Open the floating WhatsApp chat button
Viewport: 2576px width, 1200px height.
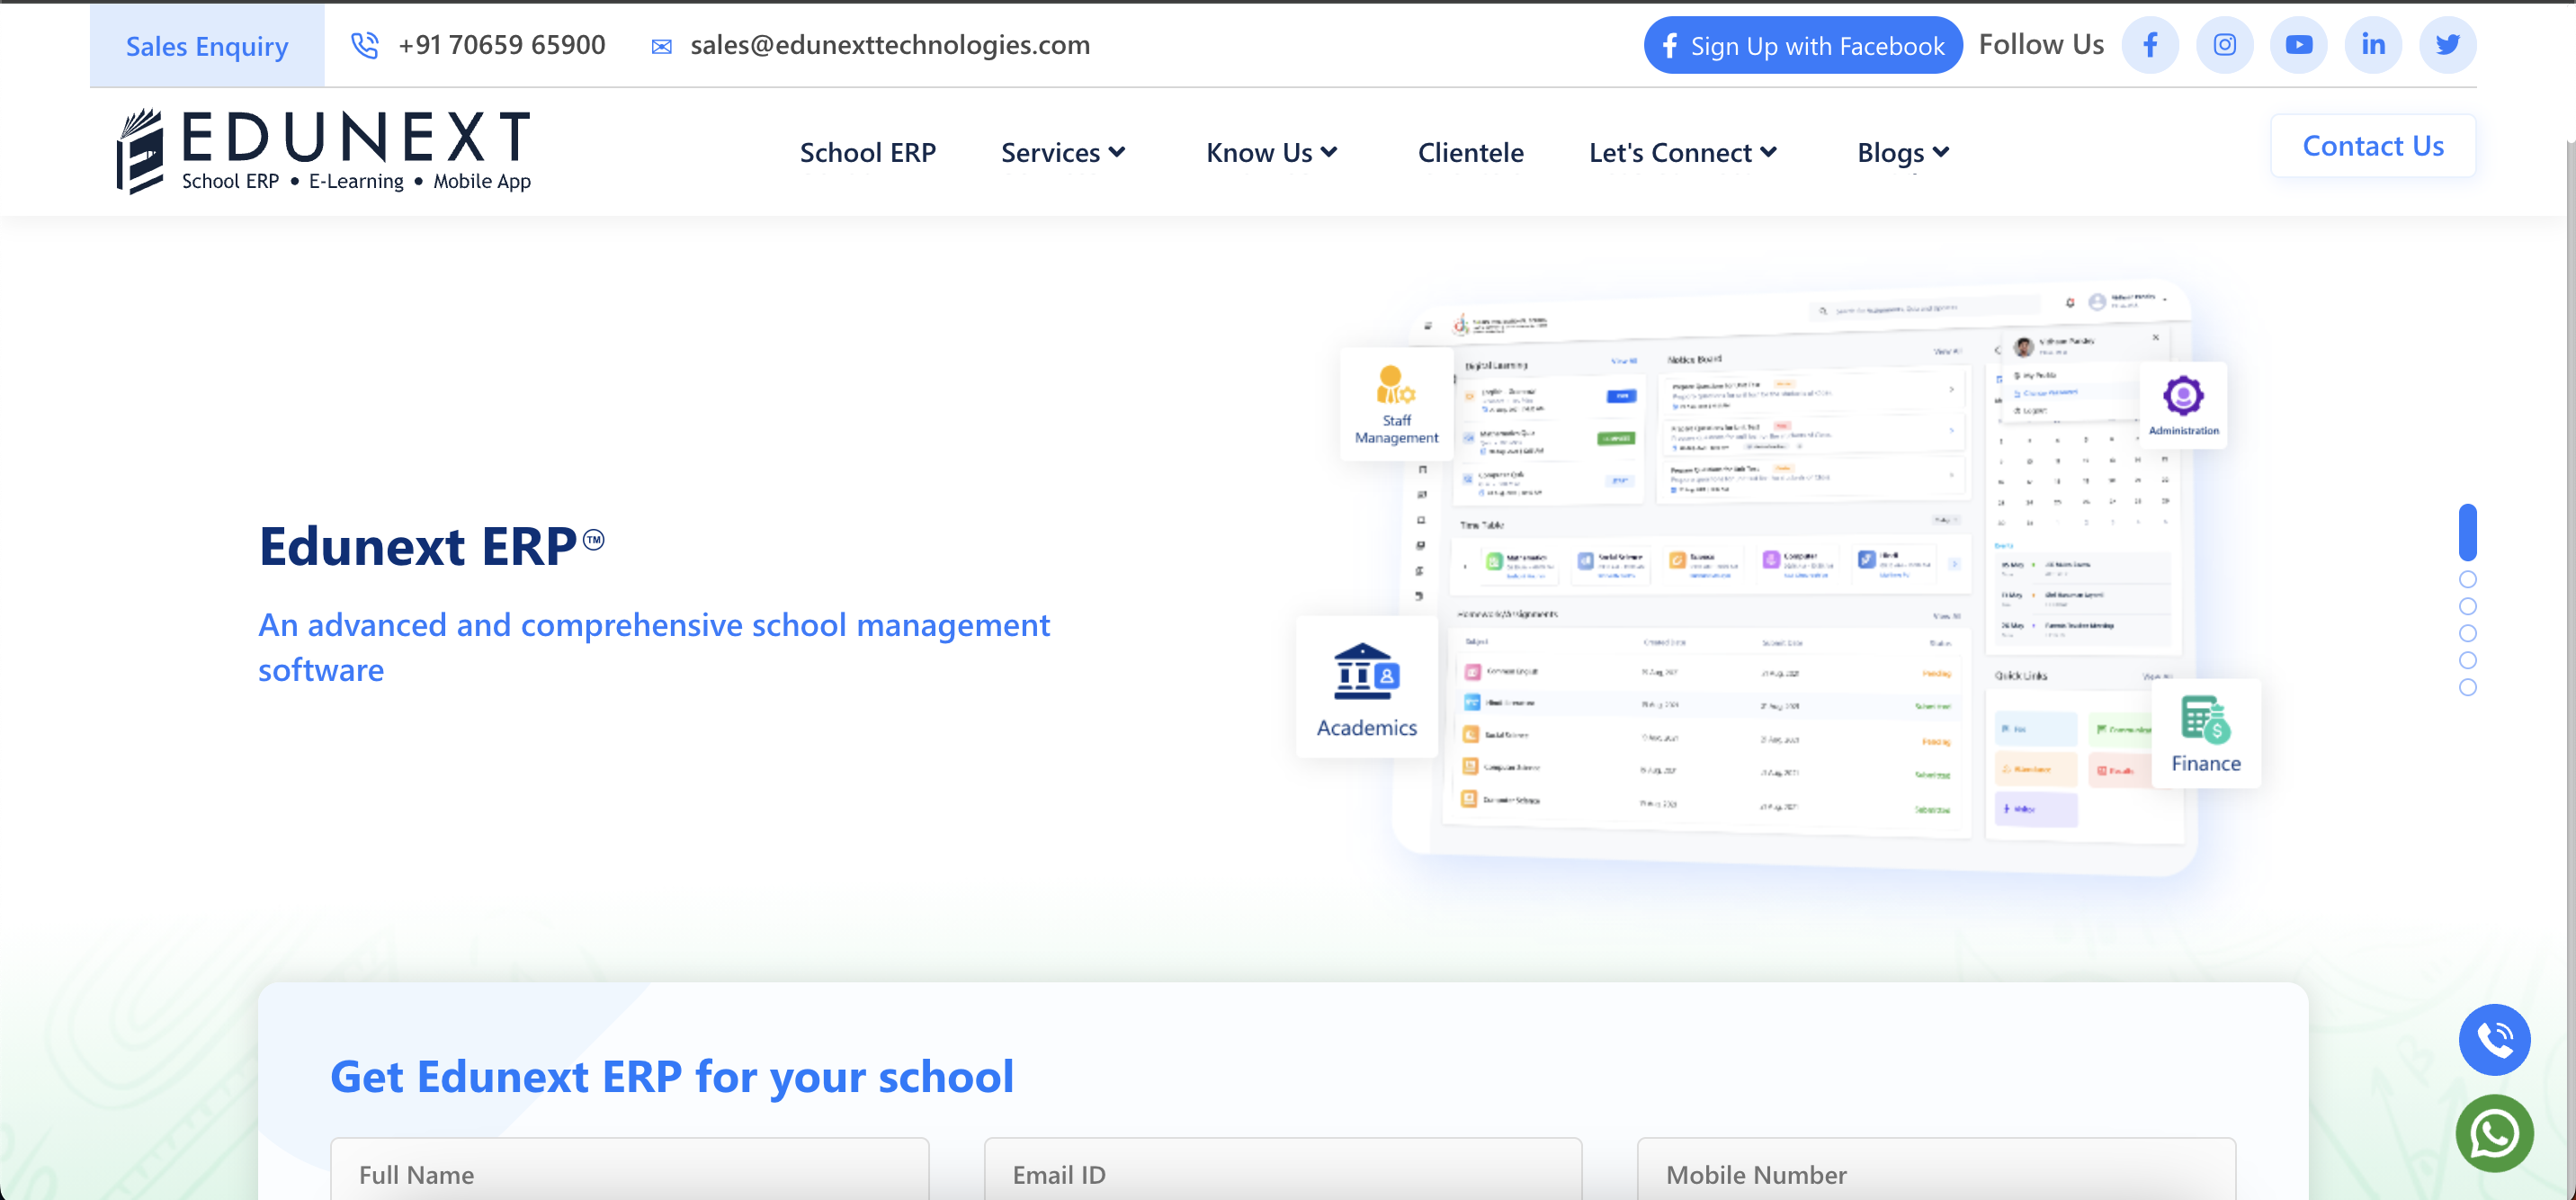click(x=2494, y=1134)
